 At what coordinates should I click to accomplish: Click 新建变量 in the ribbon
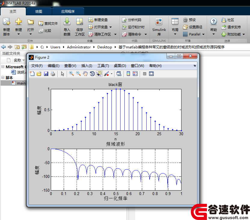(x=98, y=20)
